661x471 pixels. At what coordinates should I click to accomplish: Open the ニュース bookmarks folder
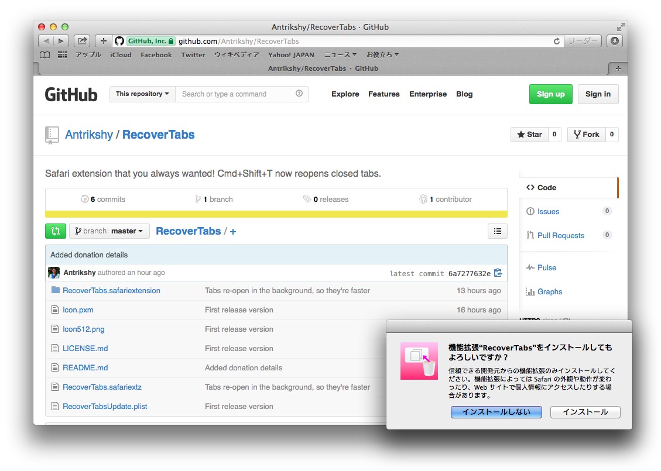[x=340, y=55]
